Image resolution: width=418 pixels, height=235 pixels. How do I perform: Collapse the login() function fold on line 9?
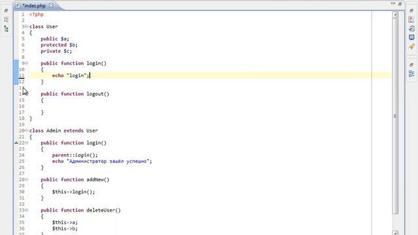pos(26,63)
